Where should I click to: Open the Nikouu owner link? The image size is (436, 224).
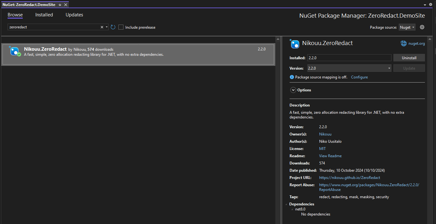325,134
